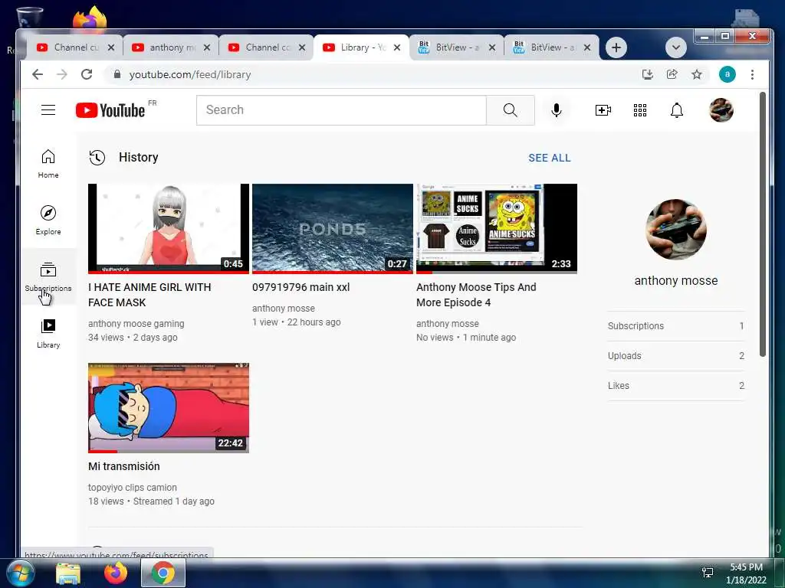Open the Chrome profile 'a' icon

(727, 74)
